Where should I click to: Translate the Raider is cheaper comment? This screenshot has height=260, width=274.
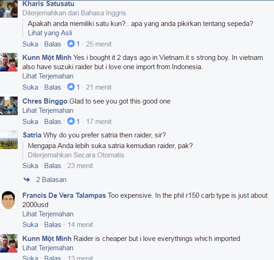(x=48, y=248)
